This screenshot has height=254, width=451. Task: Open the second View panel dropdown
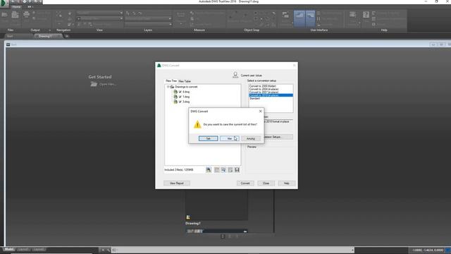pos(121,18)
